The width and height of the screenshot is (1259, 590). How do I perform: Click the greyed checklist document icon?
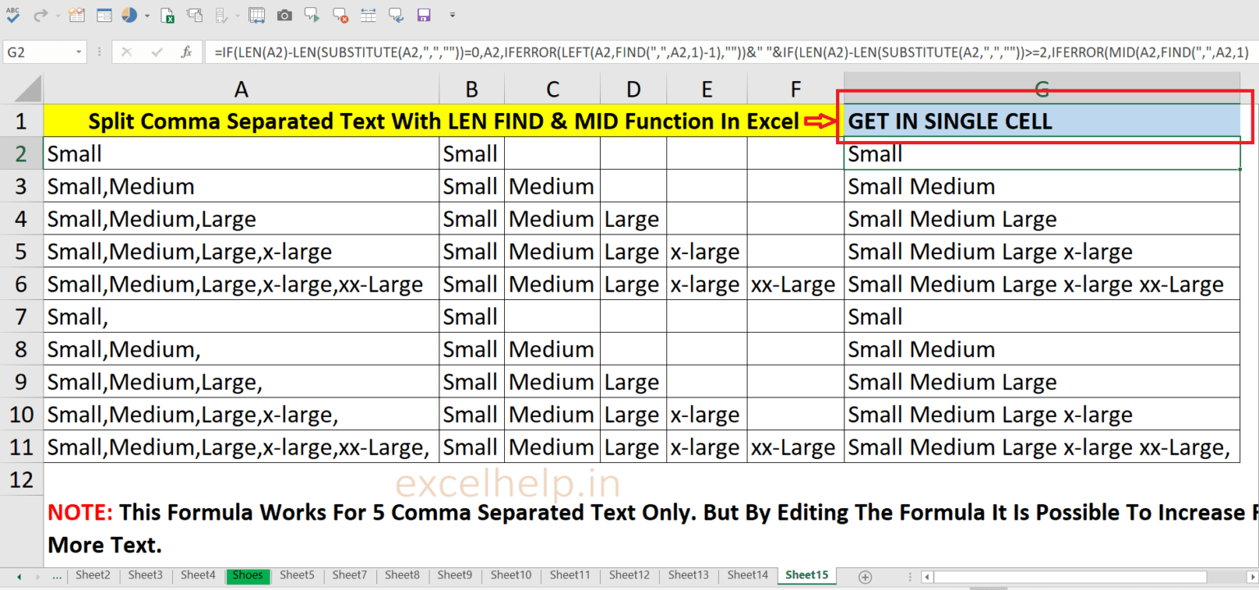tap(220, 15)
